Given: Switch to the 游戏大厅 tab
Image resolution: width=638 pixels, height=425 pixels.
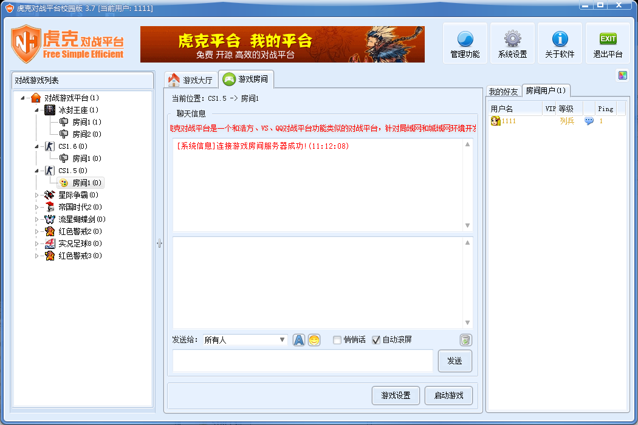Looking at the screenshot, I should click(x=191, y=80).
